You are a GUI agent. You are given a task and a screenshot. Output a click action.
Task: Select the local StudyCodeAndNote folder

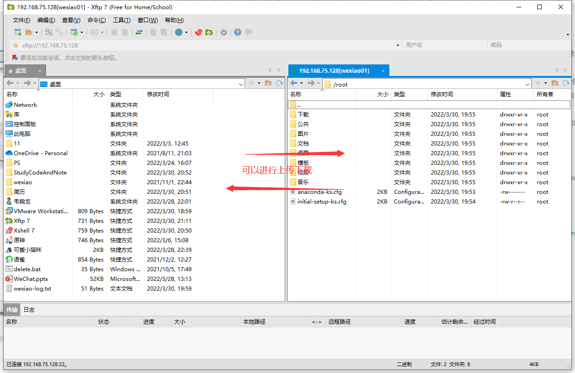40,173
